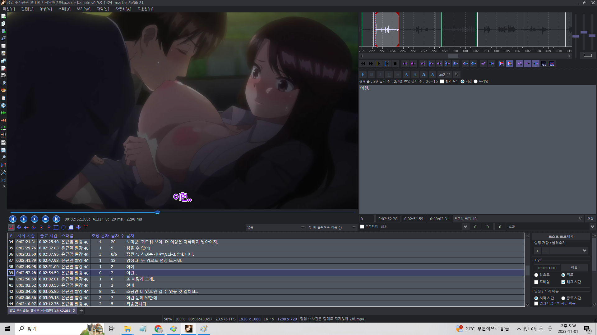The image size is (597, 335).
Task: Add a new tab with the plus button
Action: [81, 310]
